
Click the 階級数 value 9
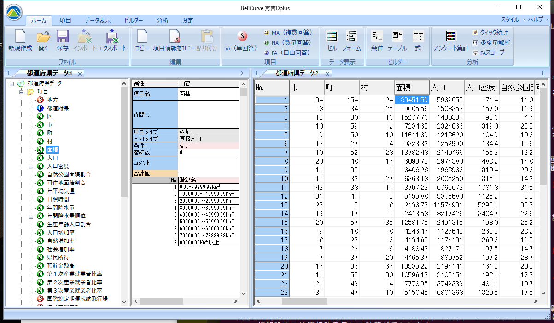(x=209, y=152)
